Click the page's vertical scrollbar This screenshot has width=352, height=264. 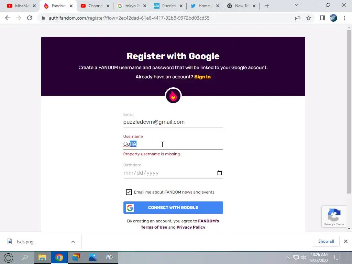(x=349, y=112)
